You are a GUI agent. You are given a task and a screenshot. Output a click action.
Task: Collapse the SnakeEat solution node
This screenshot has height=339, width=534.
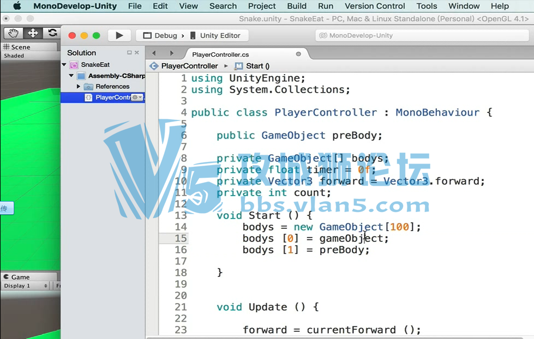click(64, 64)
